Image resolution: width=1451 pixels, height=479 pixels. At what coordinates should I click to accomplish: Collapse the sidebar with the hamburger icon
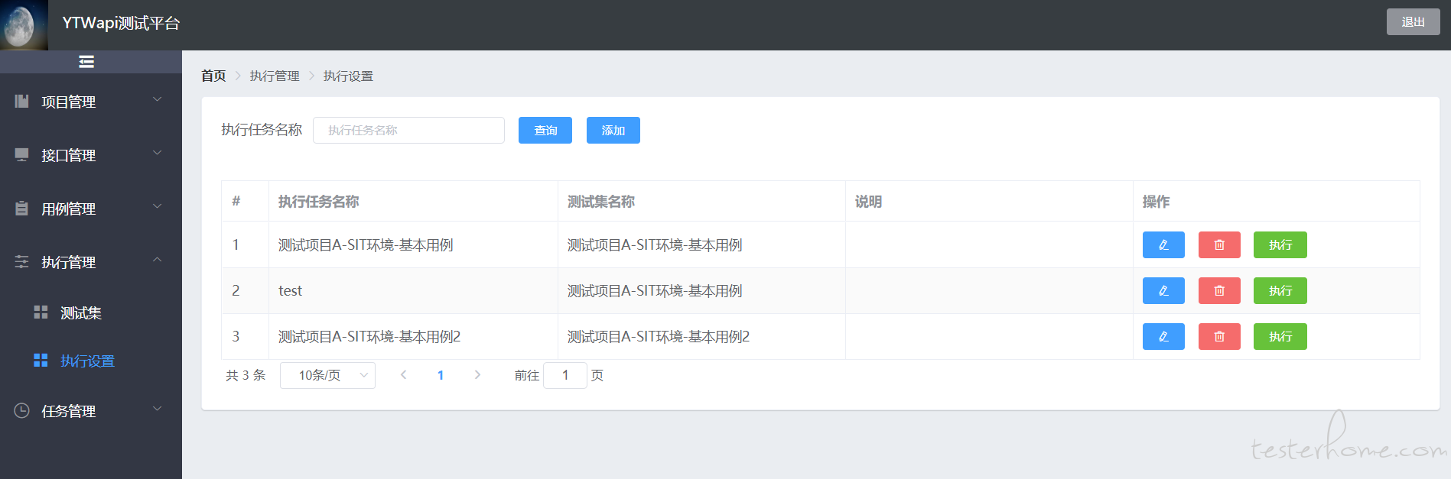tap(86, 62)
